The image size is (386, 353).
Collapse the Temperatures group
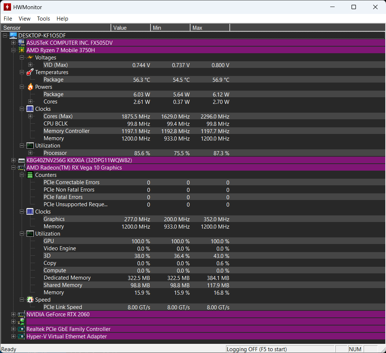pos(22,72)
